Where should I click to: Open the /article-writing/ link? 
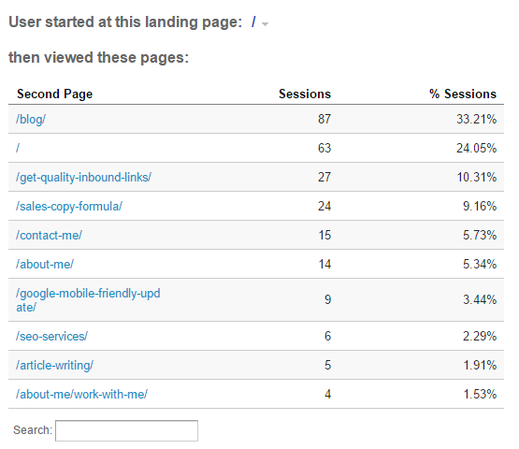(54, 365)
